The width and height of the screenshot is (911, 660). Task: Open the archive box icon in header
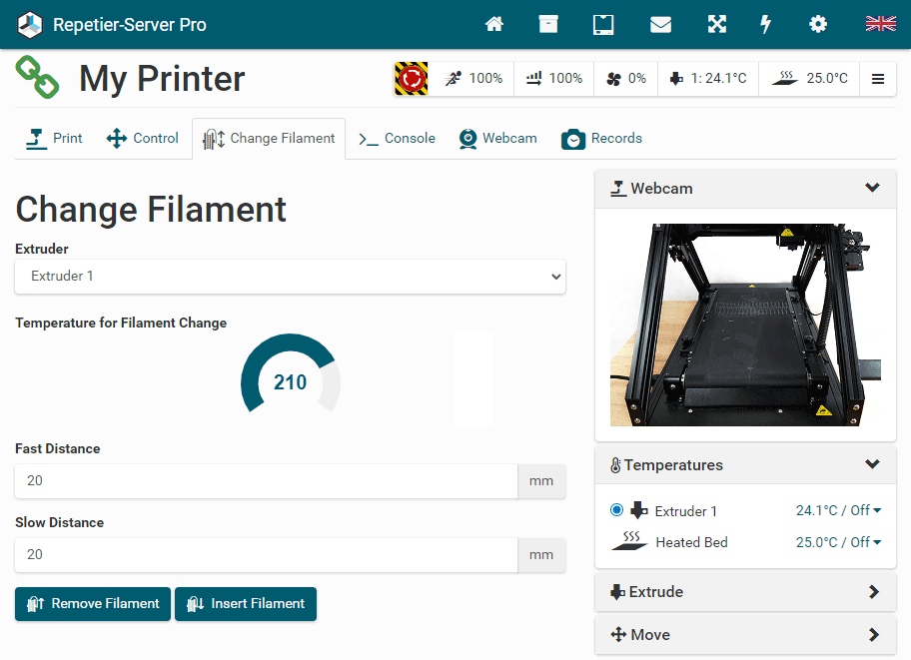548,25
